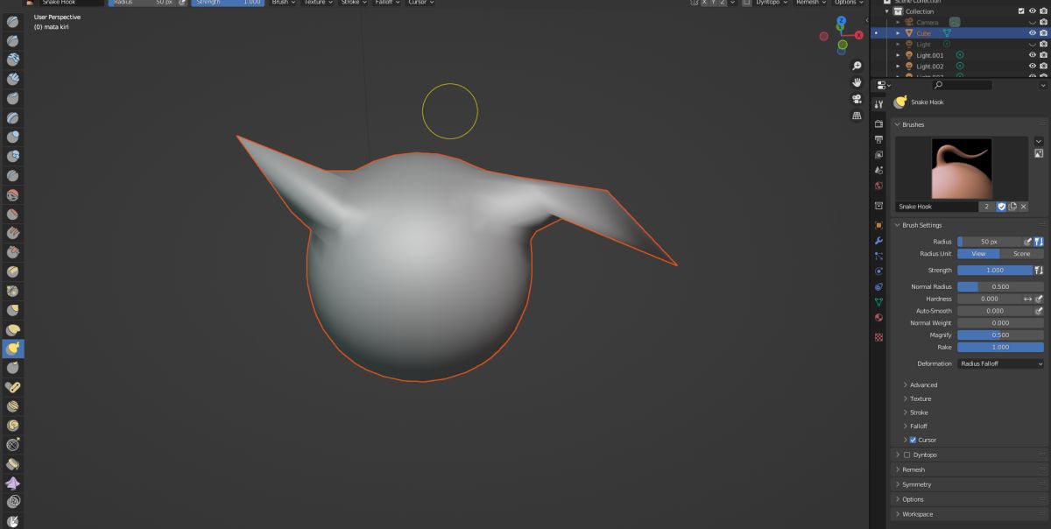
Task: Unlink the Snake Hook brush with X
Action: [x=1022, y=207]
